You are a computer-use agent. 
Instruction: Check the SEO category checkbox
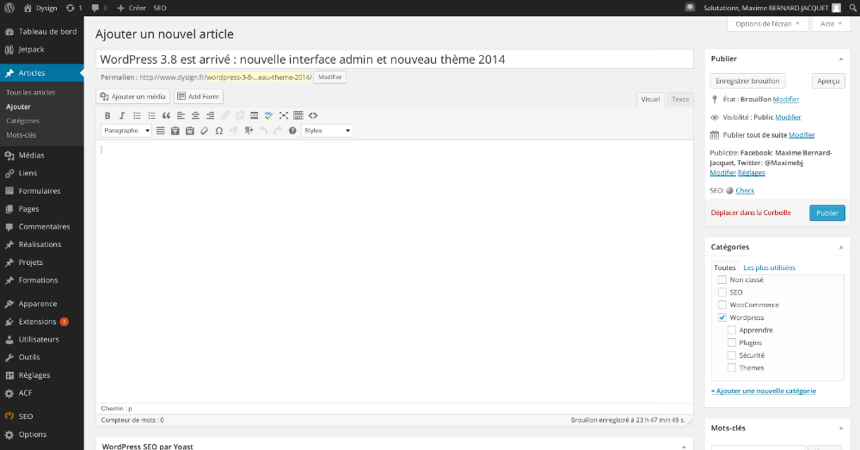[722, 293]
